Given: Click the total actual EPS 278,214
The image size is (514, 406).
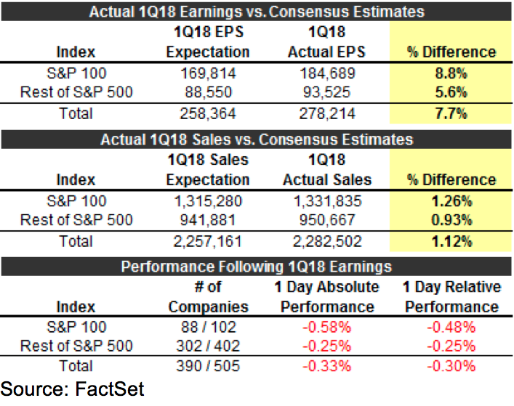Looking at the screenshot, I should coord(327,113).
